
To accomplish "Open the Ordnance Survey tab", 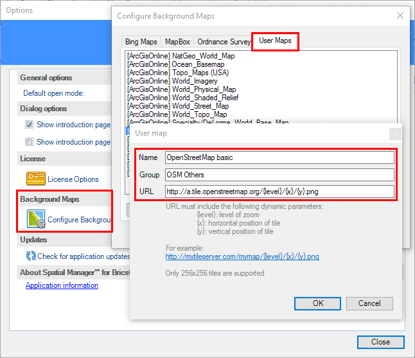I will click(x=223, y=42).
